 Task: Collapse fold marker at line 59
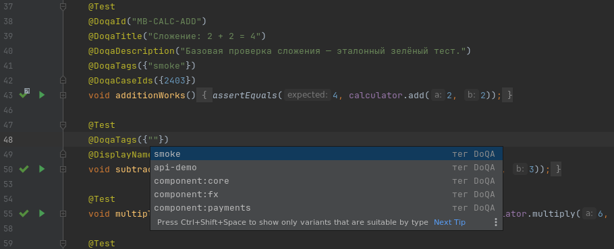63,243
